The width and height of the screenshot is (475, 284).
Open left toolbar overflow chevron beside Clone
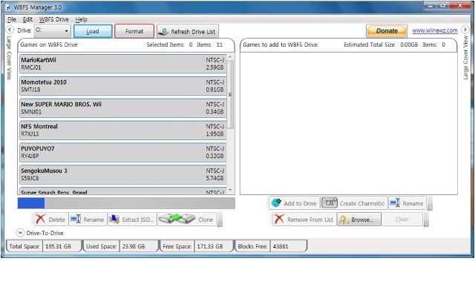[x=220, y=220]
